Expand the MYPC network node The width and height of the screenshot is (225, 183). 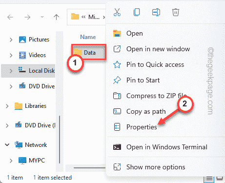point(11,161)
